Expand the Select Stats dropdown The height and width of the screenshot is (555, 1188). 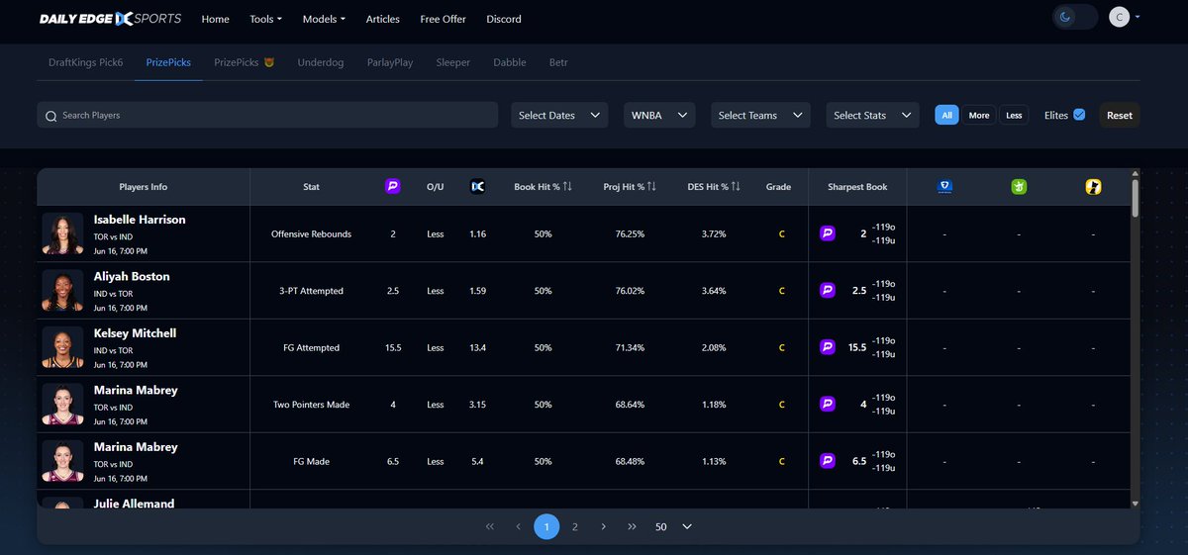point(872,115)
